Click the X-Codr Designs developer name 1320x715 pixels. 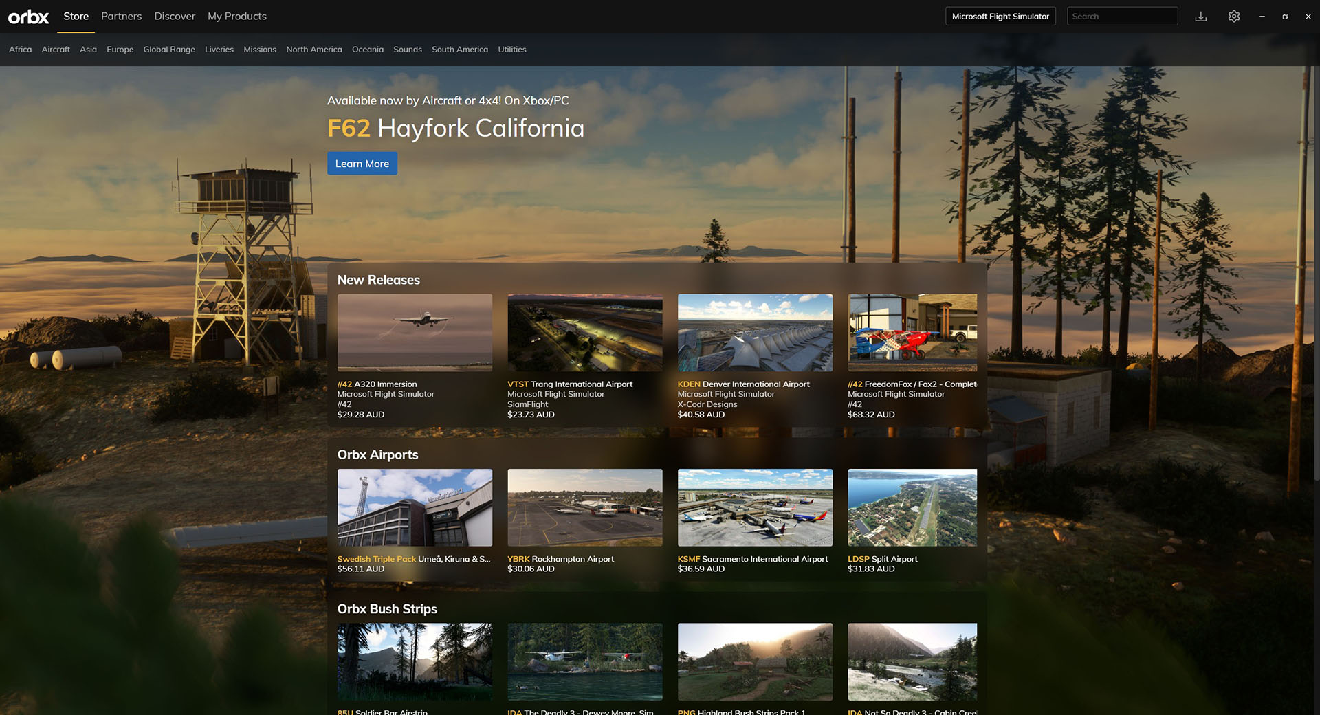coord(707,404)
